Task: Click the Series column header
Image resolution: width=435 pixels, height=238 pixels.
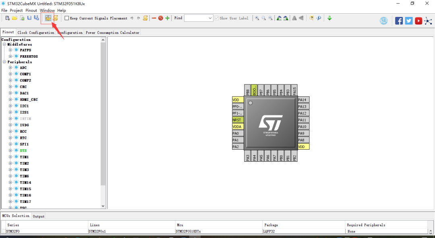Action: click(47, 225)
